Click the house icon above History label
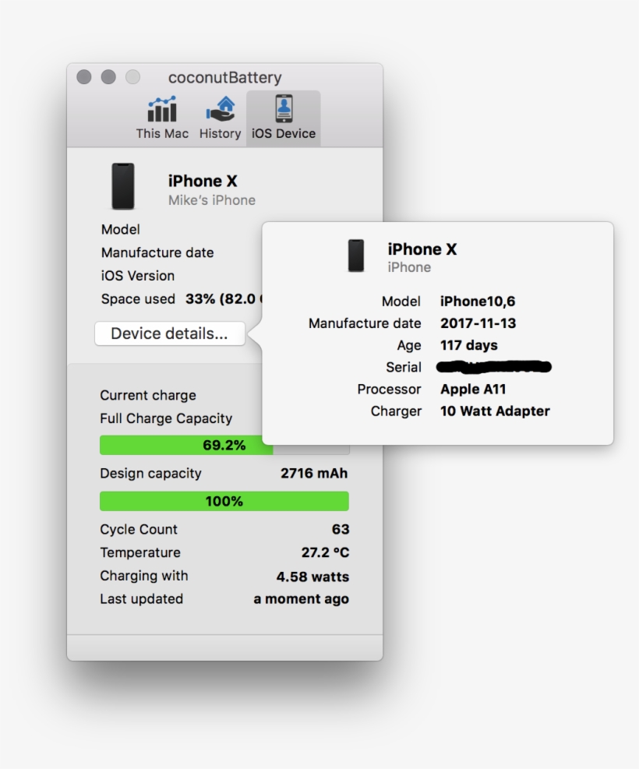 click(219, 108)
